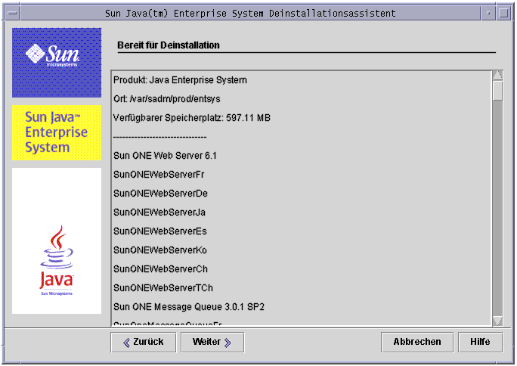Screen dimensions: 517x366
Task: Maximize the Deinstallationsassistent window
Action: click(x=503, y=14)
